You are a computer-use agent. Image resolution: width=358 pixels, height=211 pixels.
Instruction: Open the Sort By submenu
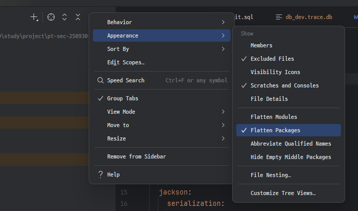pos(161,49)
